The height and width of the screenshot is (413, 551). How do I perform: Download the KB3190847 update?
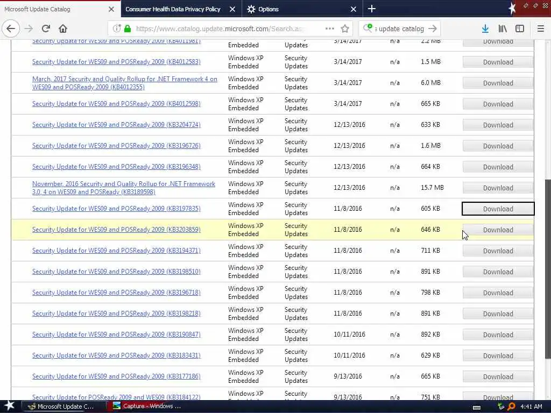click(x=498, y=334)
